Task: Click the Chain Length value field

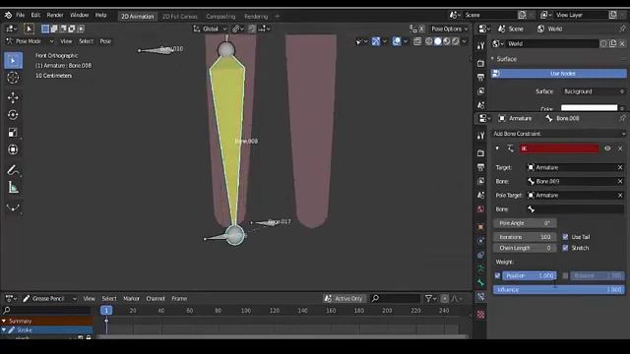Action: pyautogui.click(x=525, y=248)
